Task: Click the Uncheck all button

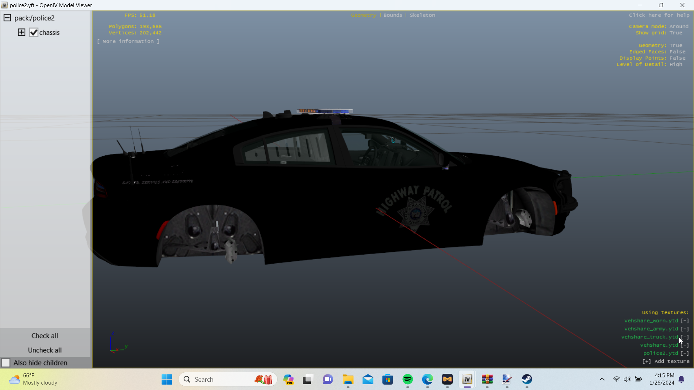Action: tap(45, 350)
